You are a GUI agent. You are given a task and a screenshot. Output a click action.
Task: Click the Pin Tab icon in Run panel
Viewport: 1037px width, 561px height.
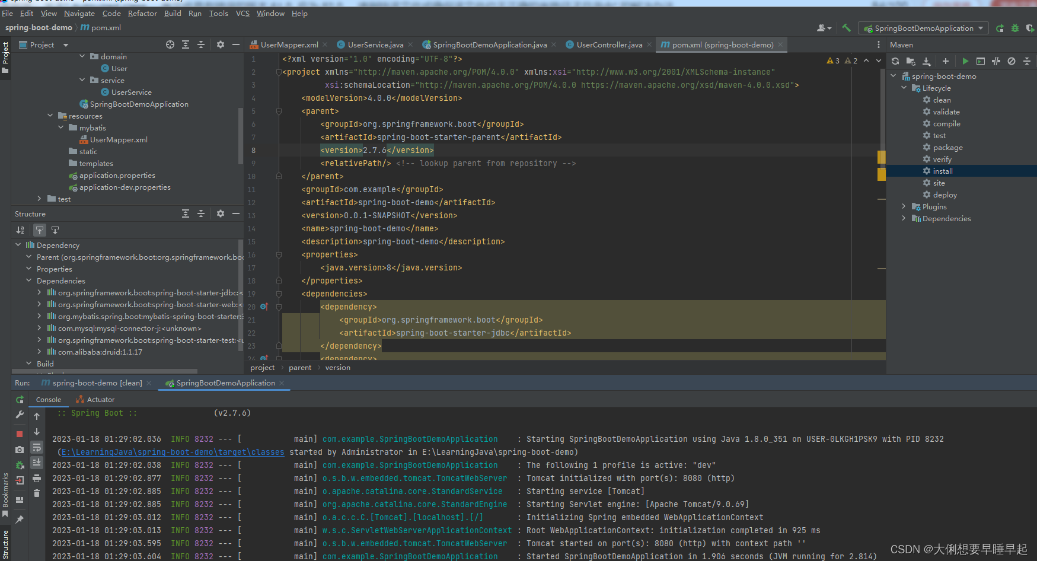[20, 519]
